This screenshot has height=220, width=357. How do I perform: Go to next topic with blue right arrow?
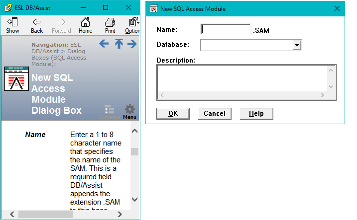coord(132,44)
